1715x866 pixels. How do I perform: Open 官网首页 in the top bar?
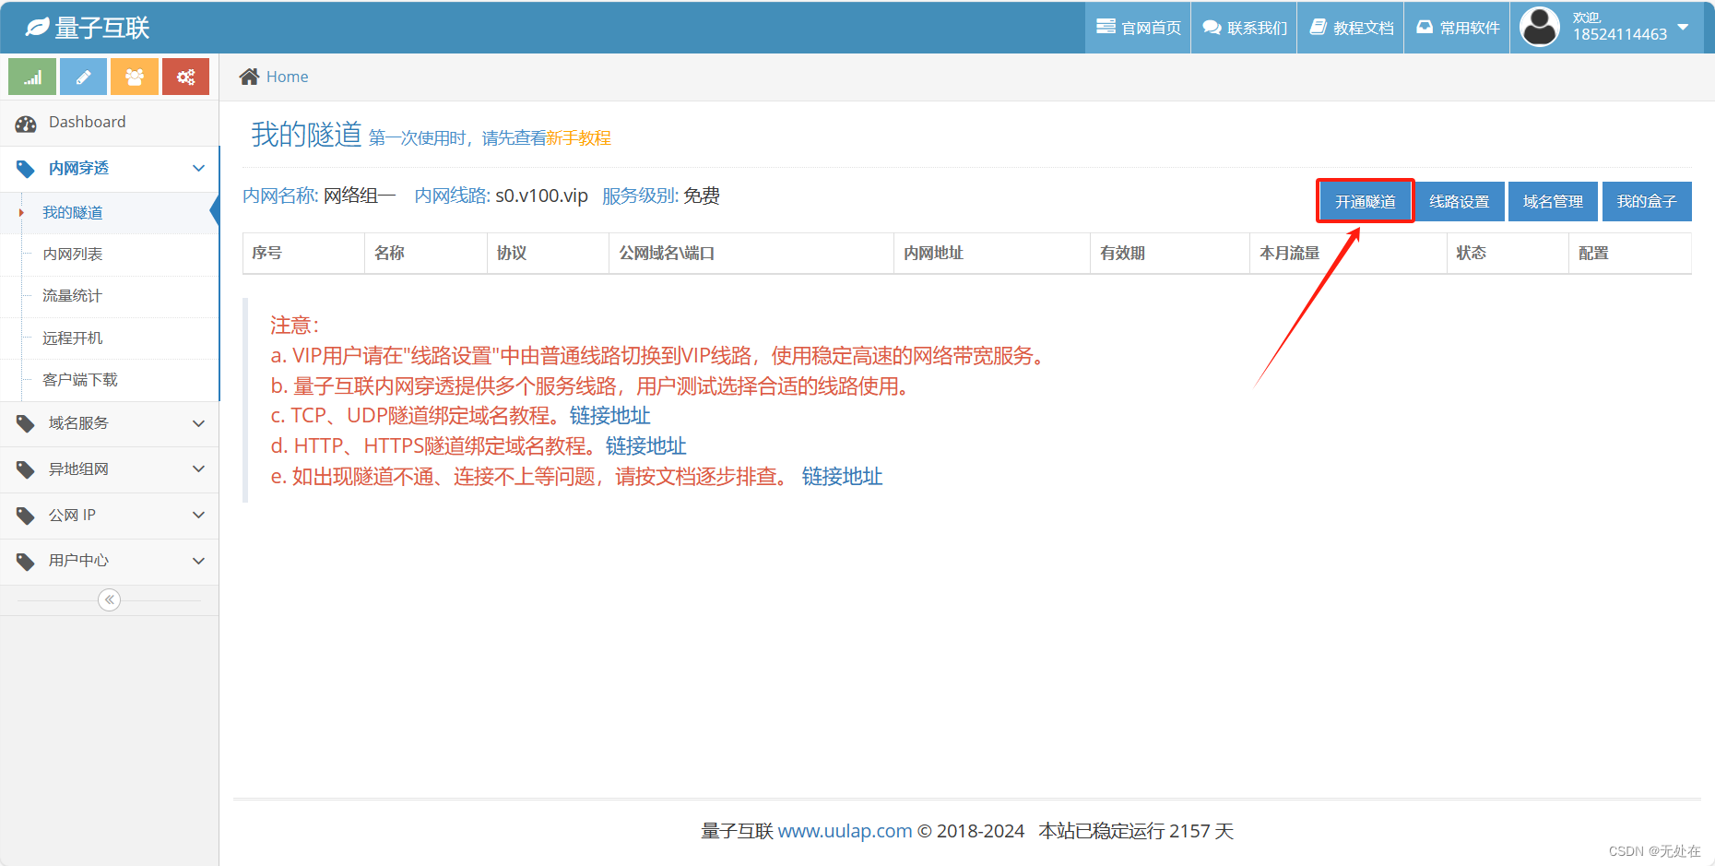pos(1138,28)
